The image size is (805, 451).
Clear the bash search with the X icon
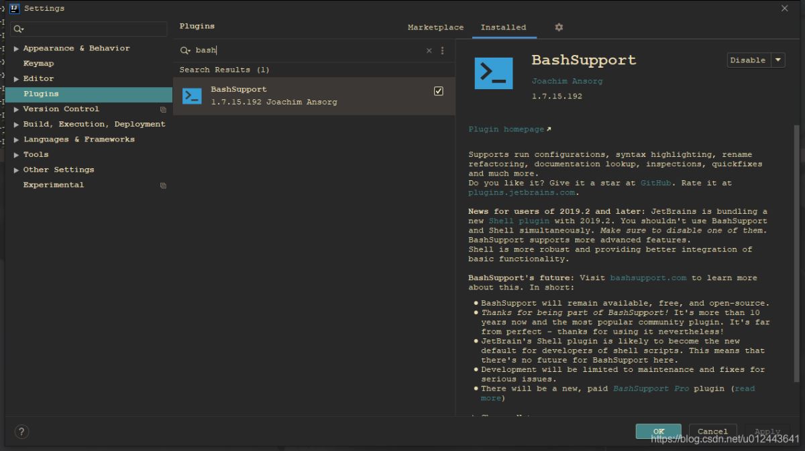coord(429,50)
